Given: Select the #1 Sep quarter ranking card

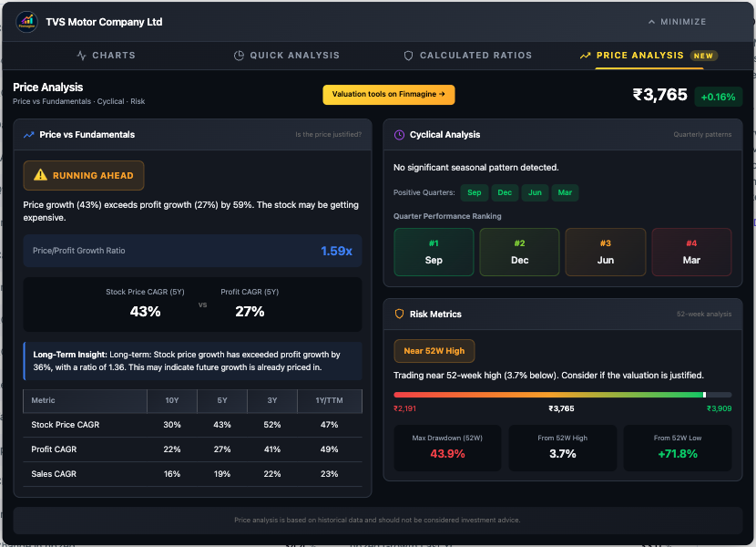Looking at the screenshot, I should pyautogui.click(x=434, y=252).
